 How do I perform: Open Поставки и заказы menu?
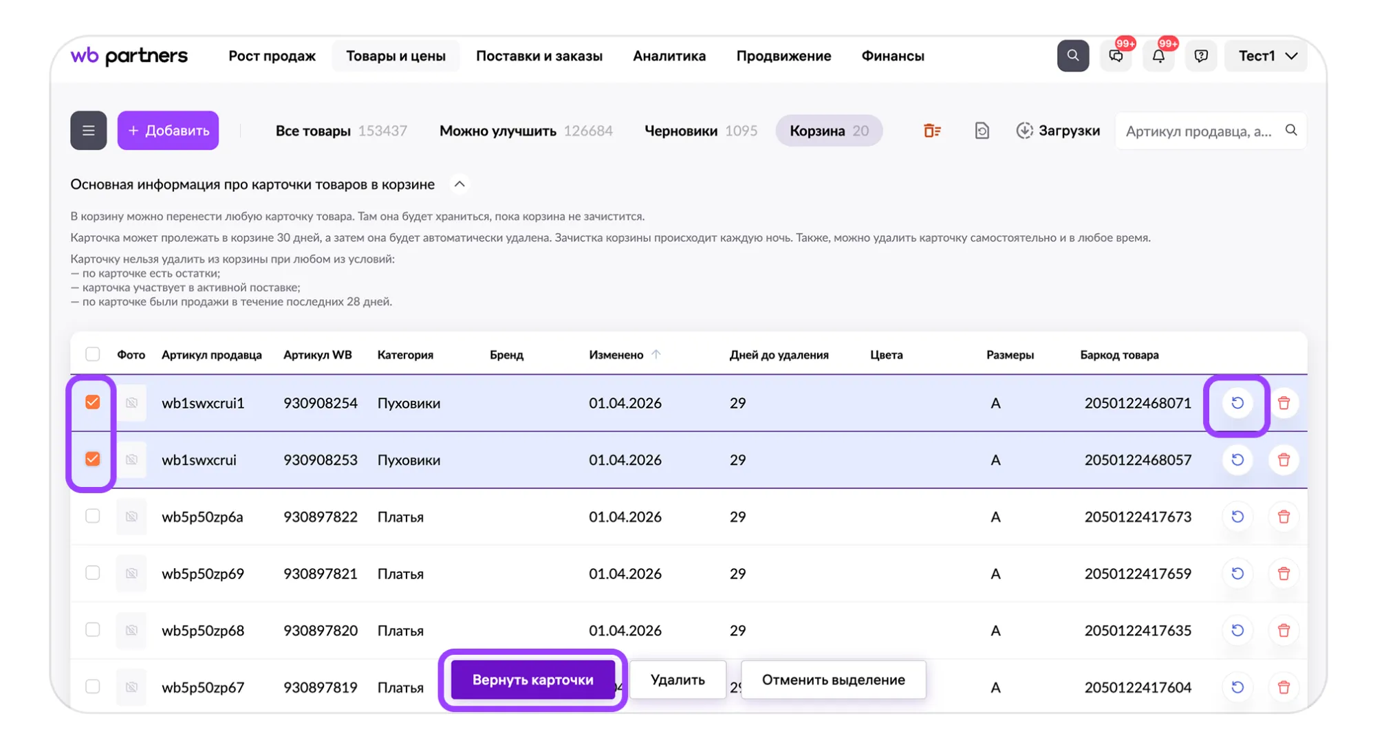539,56
